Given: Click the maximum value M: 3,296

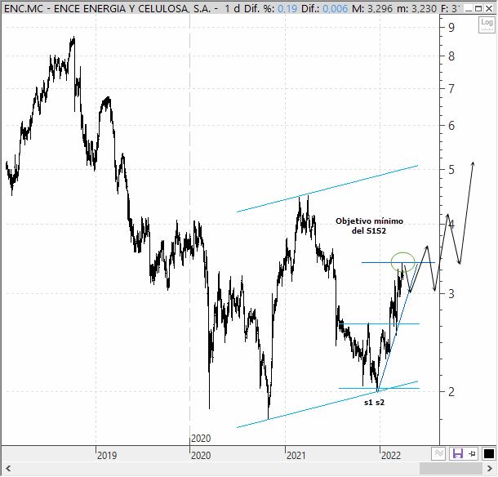Looking at the screenshot, I should (x=372, y=9).
